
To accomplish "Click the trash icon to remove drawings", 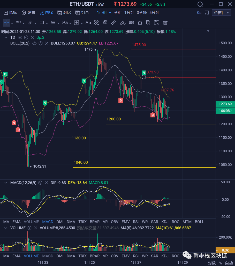I will (x=165, y=22).
